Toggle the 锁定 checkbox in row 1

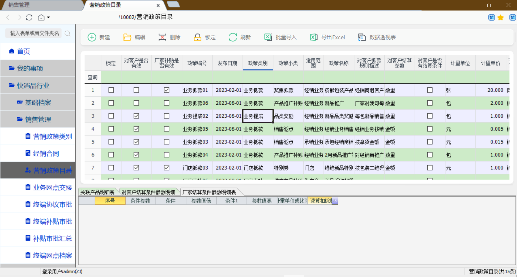click(x=111, y=90)
